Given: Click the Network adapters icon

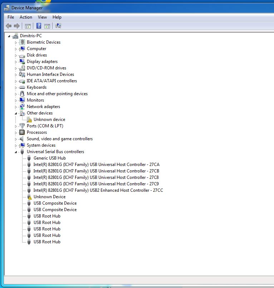Looking at the screenshot, I should (22, 107).
